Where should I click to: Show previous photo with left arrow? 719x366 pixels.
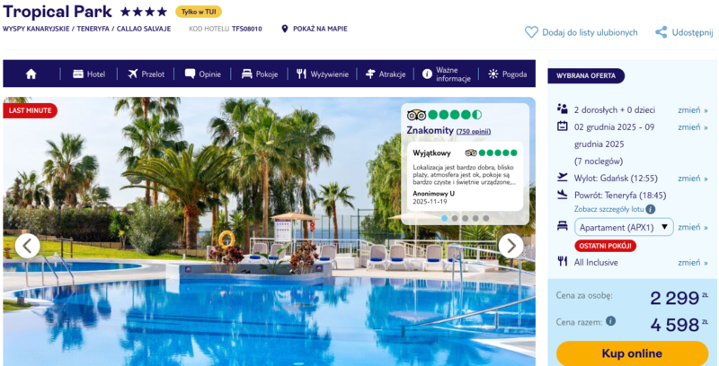click(x=28, y=246)
